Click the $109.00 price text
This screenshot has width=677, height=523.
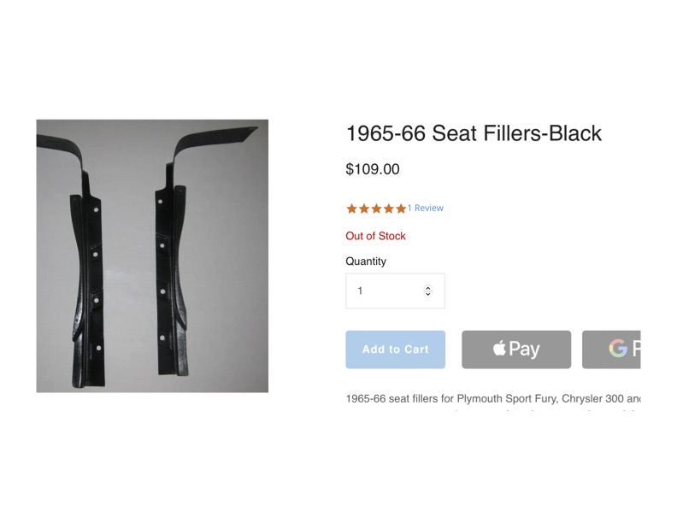click(x=373, y=169)
